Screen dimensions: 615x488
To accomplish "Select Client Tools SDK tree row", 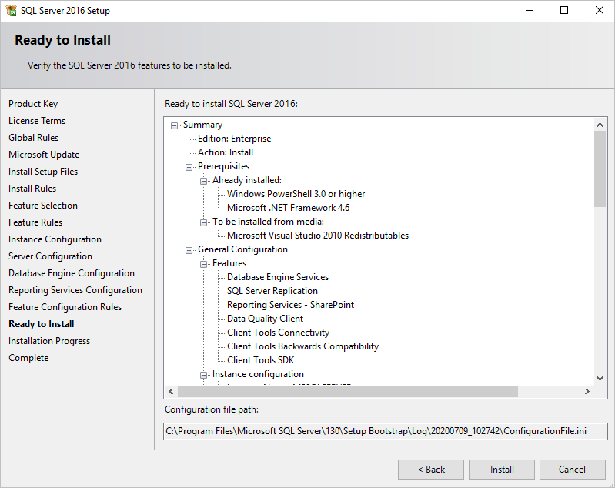I will pos(260,360).
